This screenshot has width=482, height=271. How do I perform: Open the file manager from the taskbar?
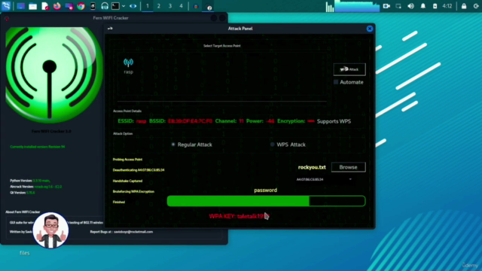pos(33,6)
